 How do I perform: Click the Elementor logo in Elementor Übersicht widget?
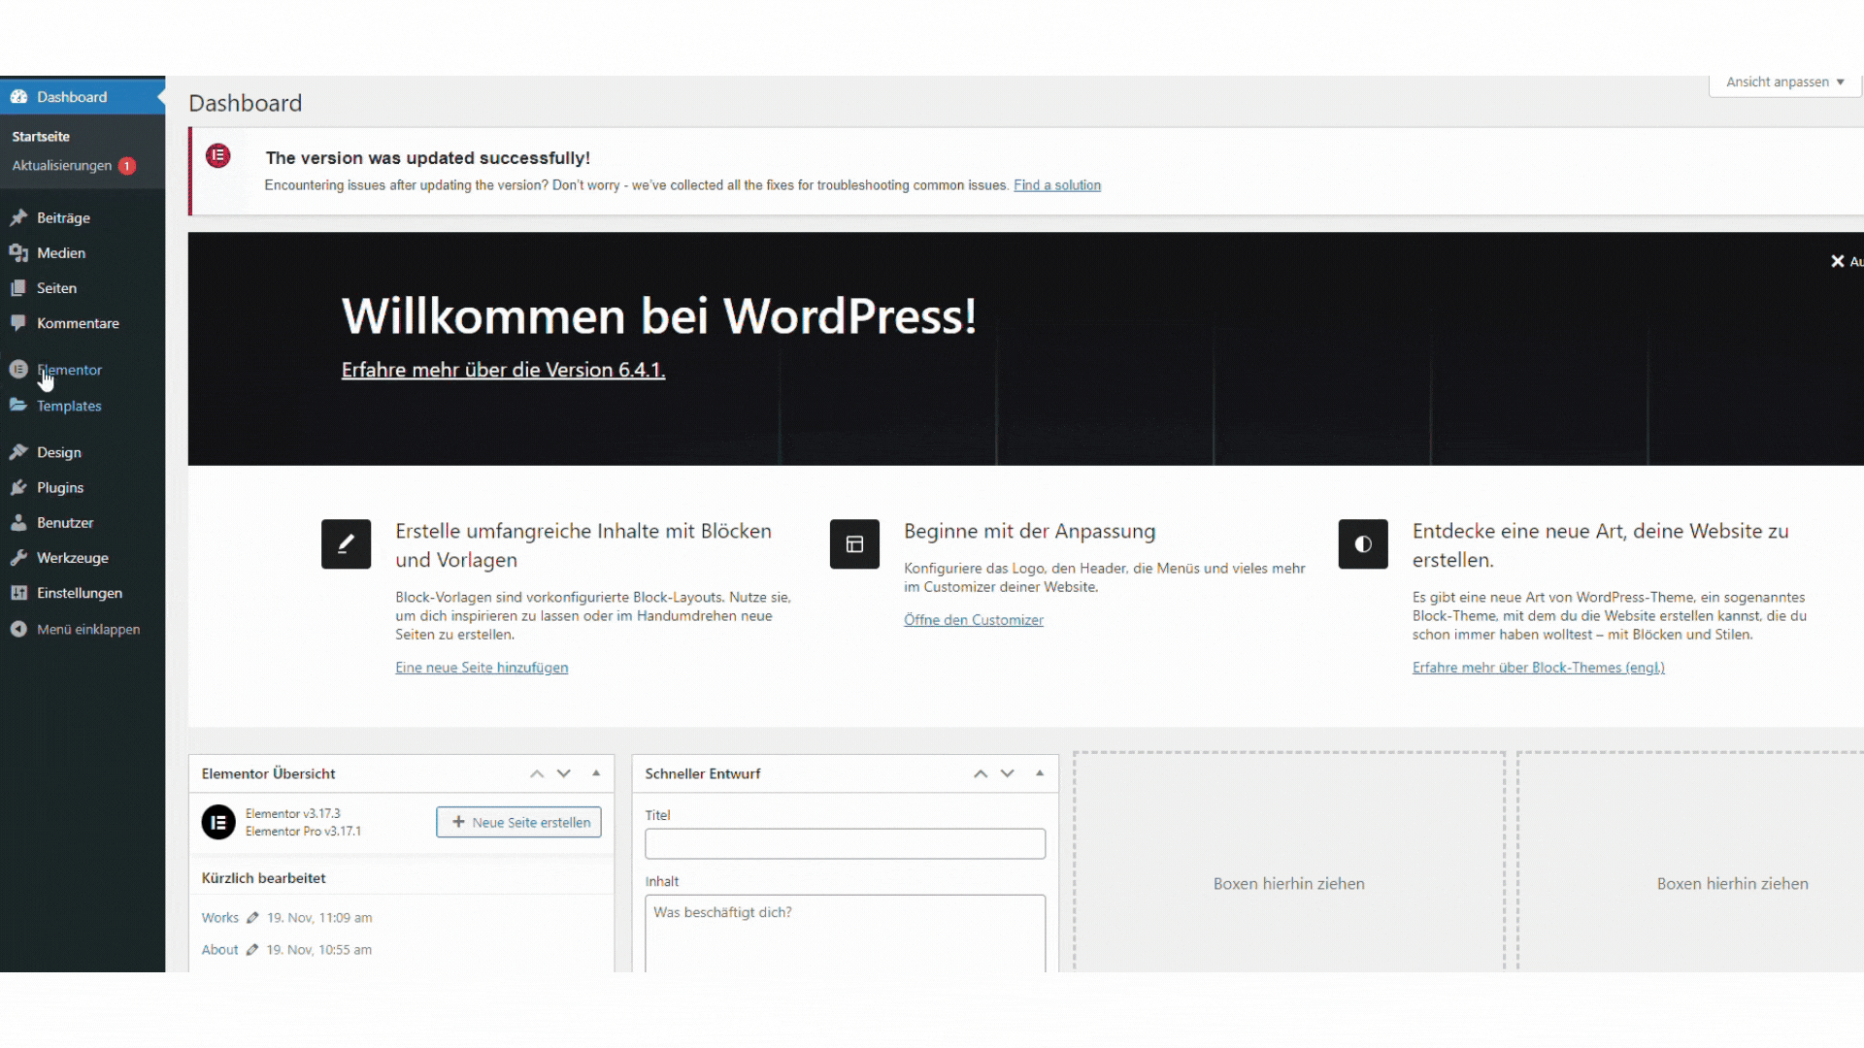point(218,822)
